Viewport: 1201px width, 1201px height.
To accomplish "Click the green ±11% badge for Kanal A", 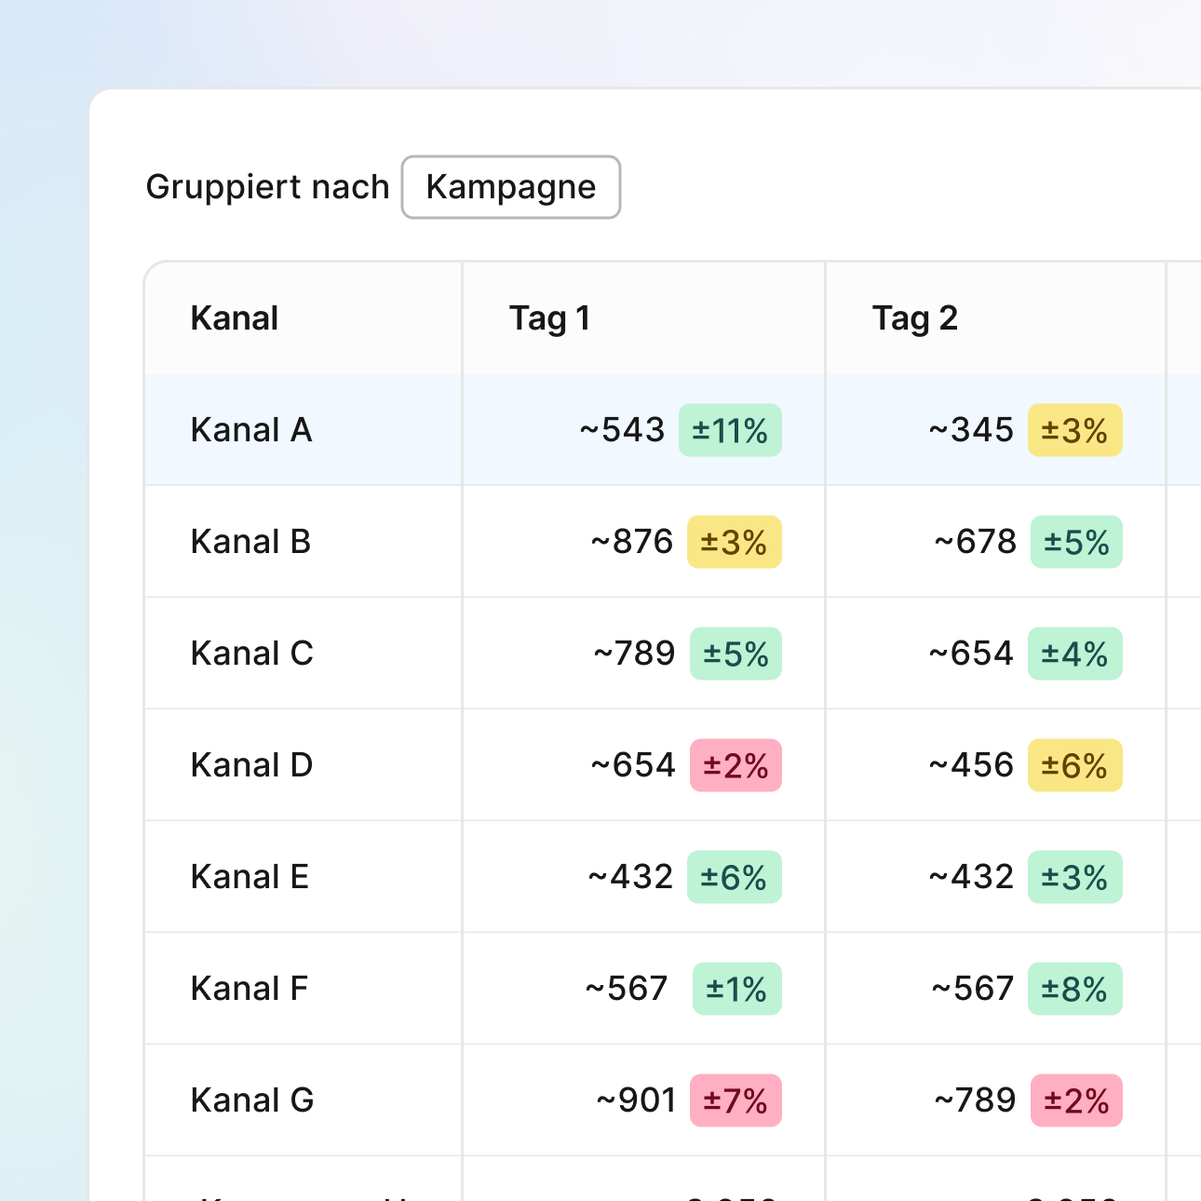I will point(730,431).
